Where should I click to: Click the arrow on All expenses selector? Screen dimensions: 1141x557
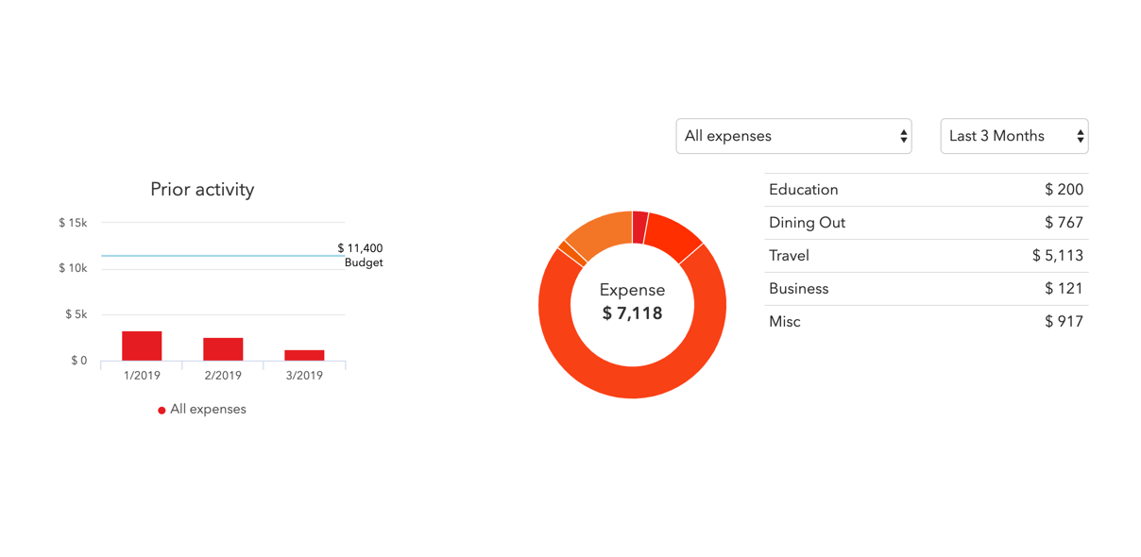903,136
